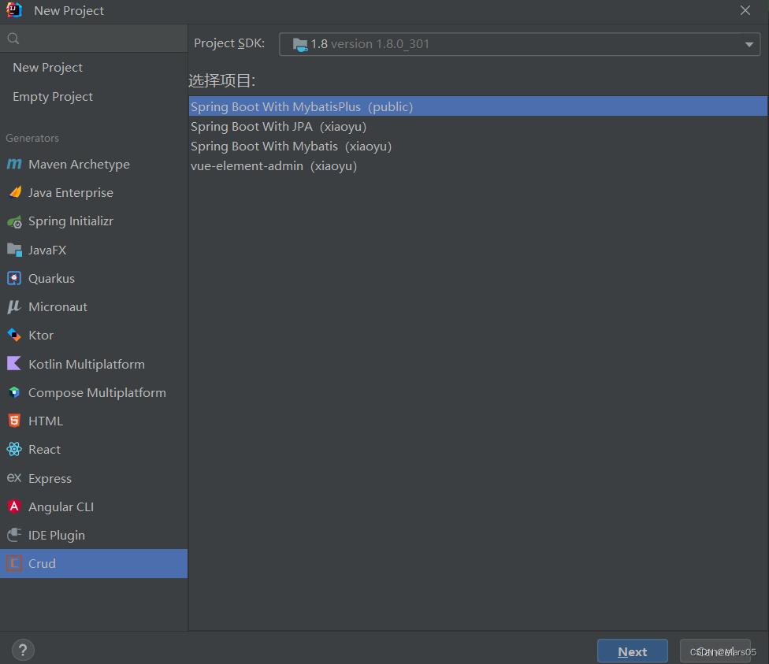Image resolution: width=769 pixels, height=664 pixels.
Task: Select New Project in left list
Action: (47, 67)
